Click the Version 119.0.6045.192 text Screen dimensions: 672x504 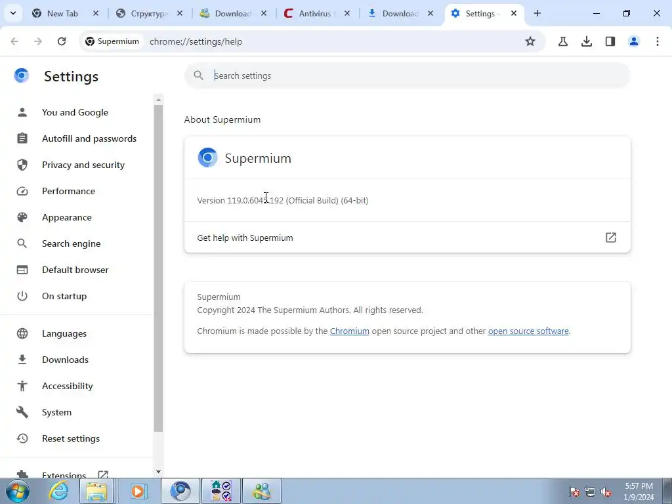[x=282, y=200]
